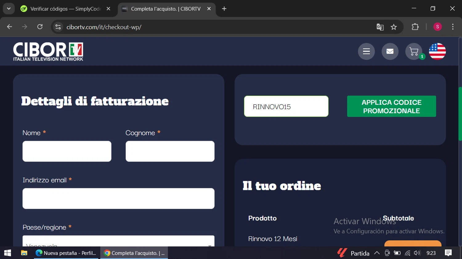Check the battery status icon

[x=397, y=253]
